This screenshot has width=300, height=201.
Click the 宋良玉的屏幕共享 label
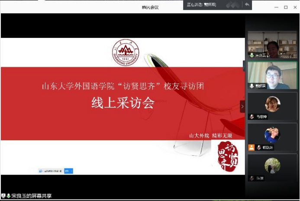pos(31,196)
